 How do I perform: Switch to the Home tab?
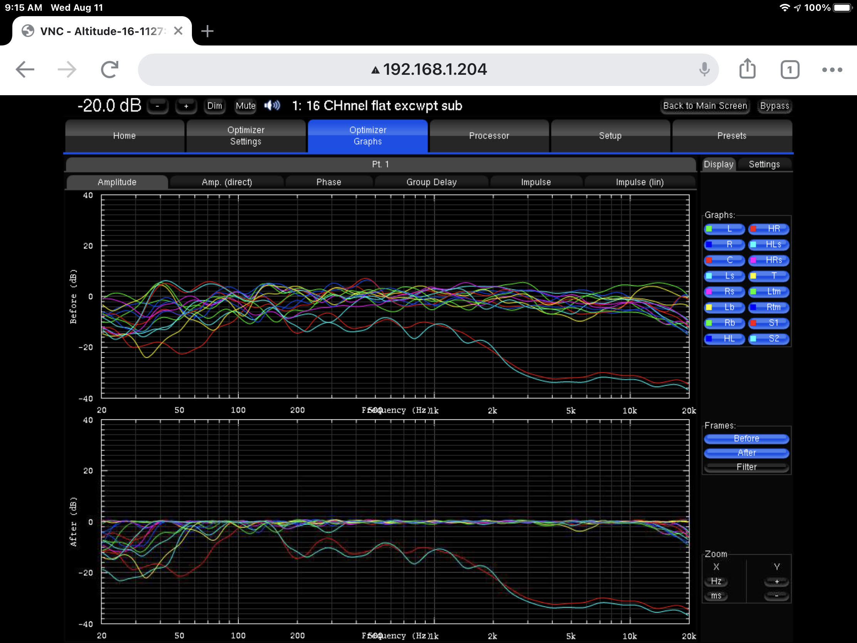point(124,136)
